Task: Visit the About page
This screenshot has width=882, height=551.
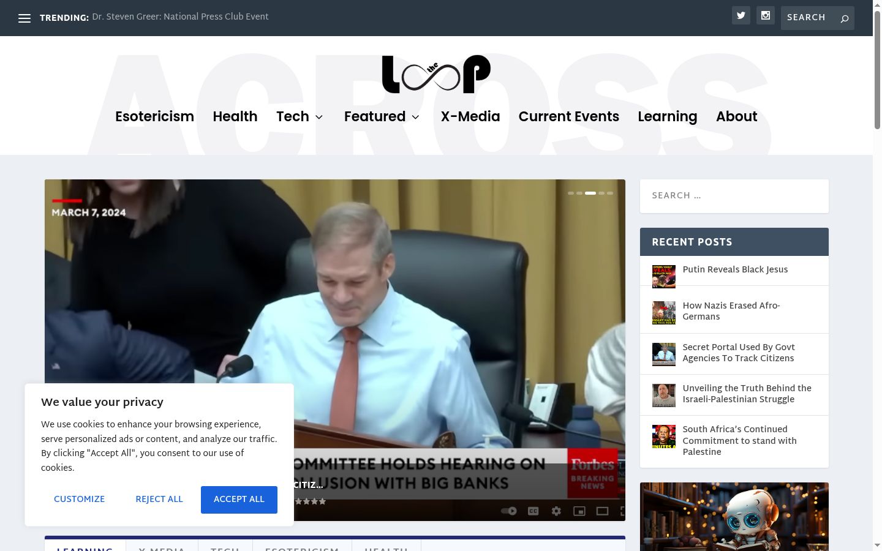Action: (737, 116)
